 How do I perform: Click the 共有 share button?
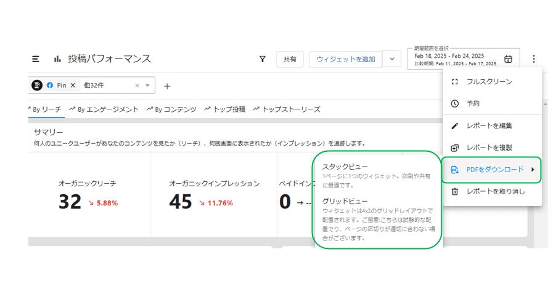(290, 59)
